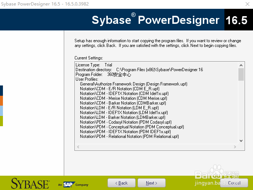The image size is (253, 190).
Task: Select the Destination directory line
Action: [x=139, y=70]
